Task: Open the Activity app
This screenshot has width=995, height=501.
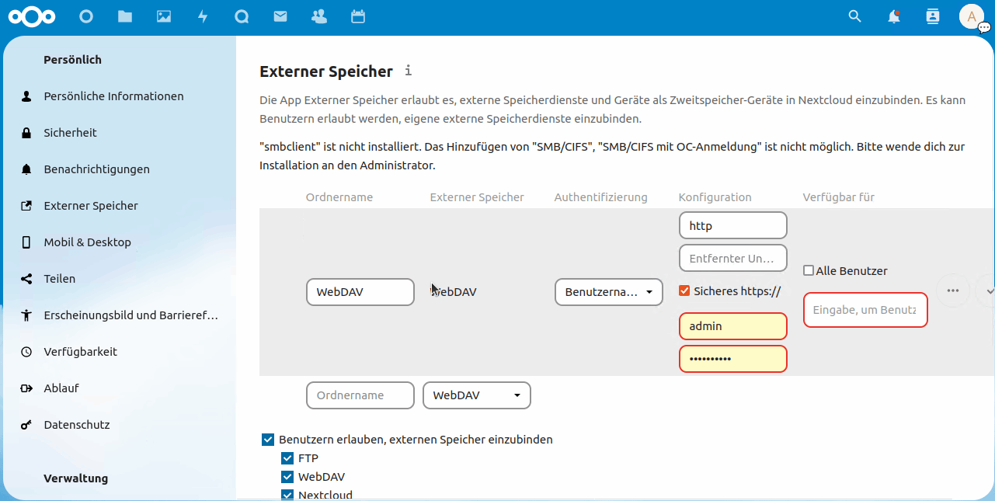Action: pos(203,16)
